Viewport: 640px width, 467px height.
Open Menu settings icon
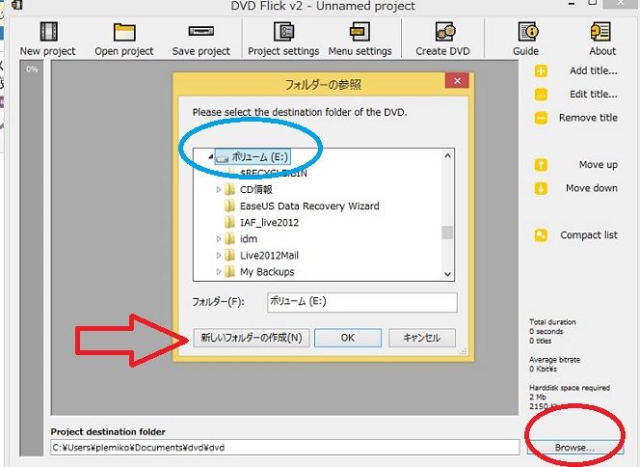pos(360,32)
